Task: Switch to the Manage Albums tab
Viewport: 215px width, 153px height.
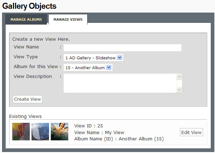Action: click(26, 19)
